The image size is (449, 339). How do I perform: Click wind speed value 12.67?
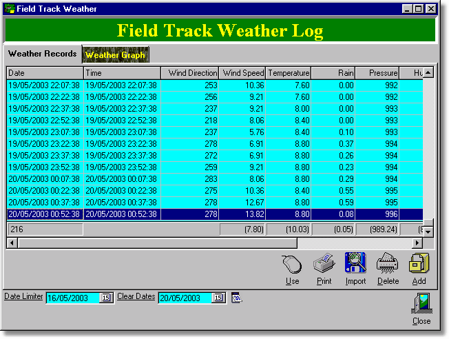pyautogui.click(x=255, y=203)
